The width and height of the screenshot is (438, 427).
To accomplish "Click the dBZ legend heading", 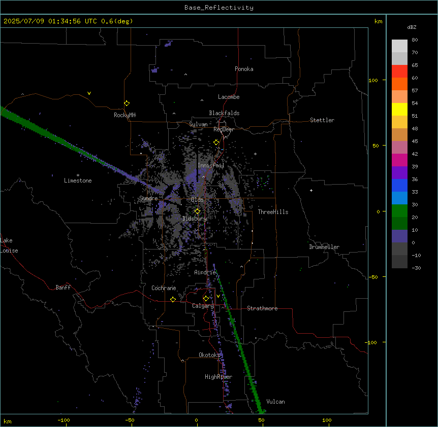I will (x=412, y=27).
